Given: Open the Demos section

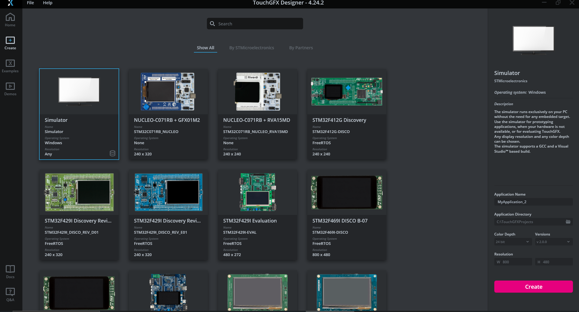Looking at the screenshot, I should 10,88.
